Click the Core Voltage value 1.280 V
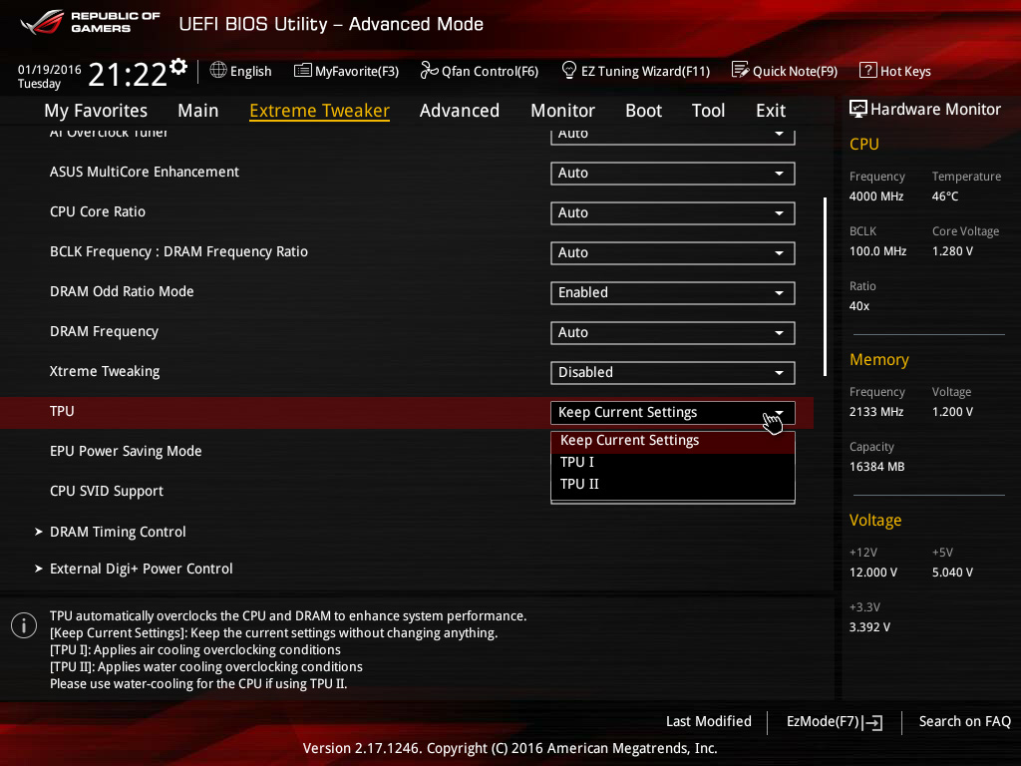1021x766 pixels. [952, 251]
